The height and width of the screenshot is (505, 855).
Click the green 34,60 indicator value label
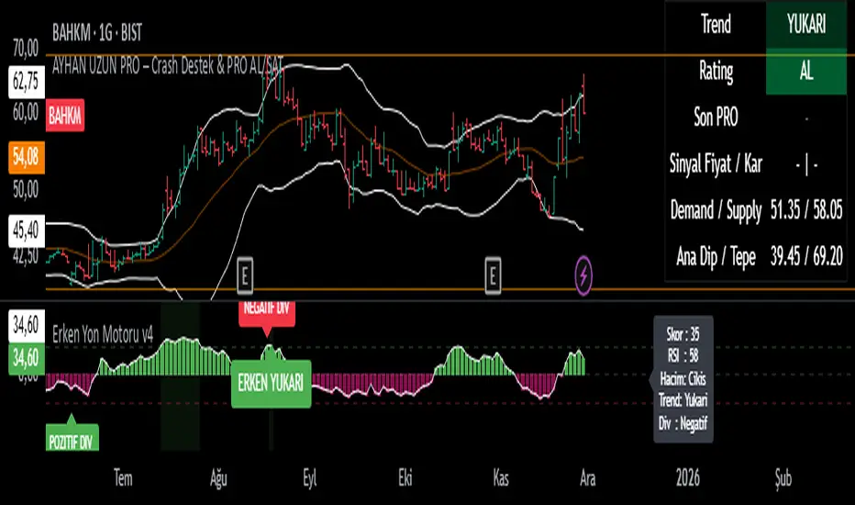[27, 358]
